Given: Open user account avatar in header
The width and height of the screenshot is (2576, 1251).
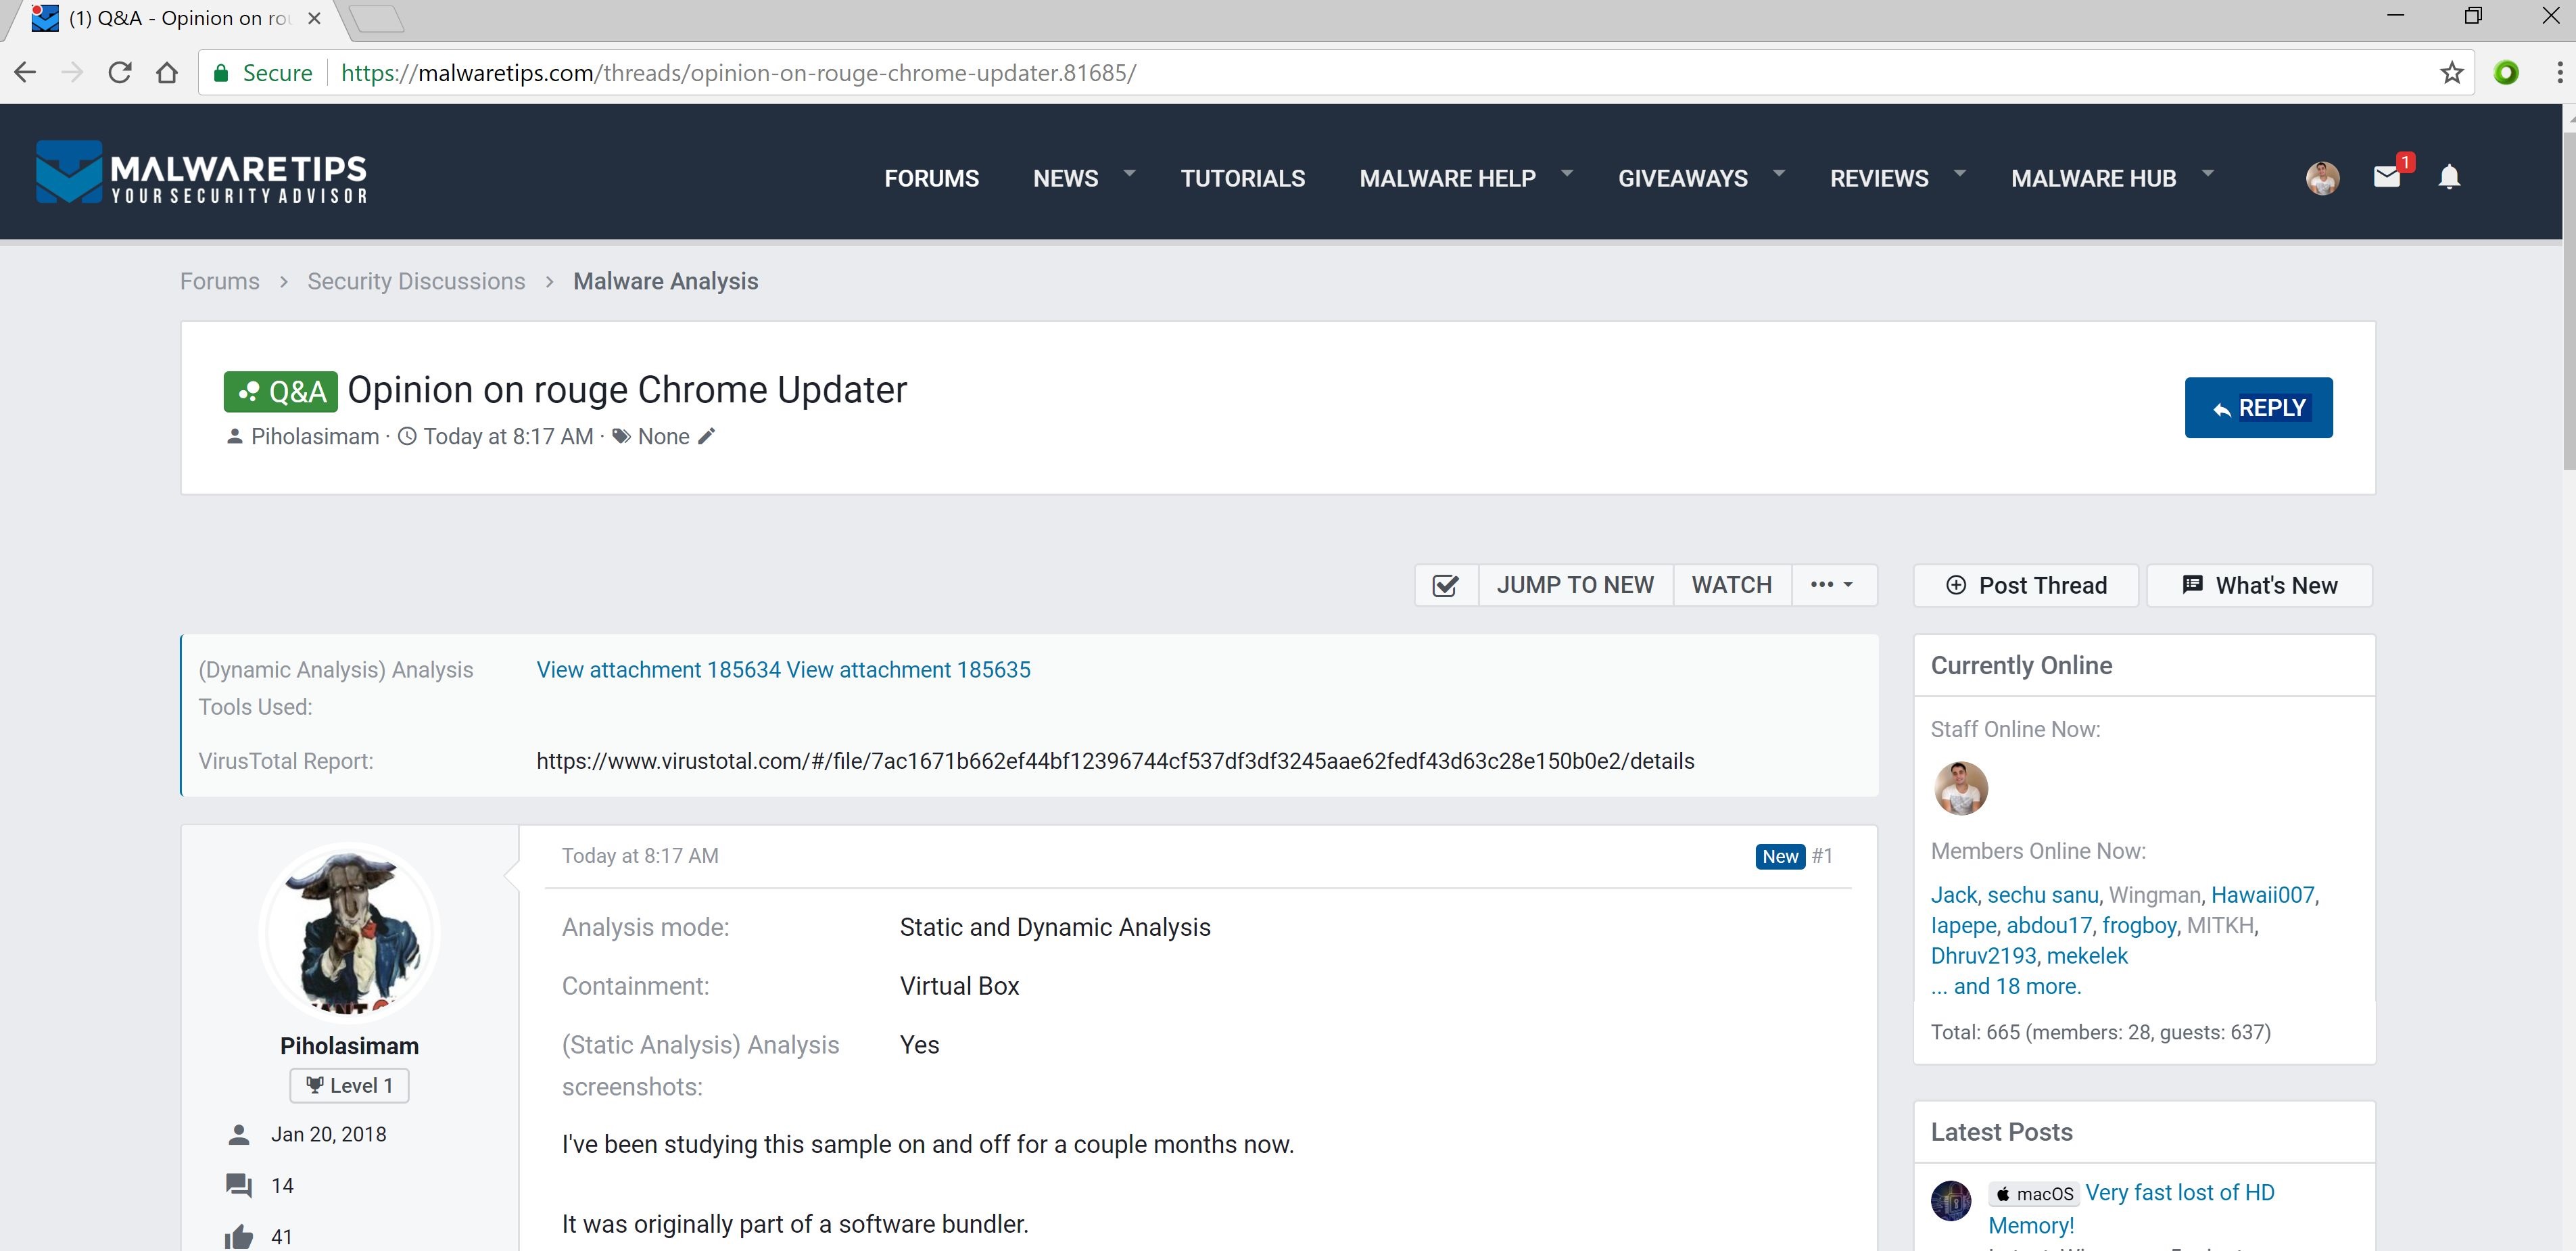Looking at the screenshot, I should [2322, 178].
